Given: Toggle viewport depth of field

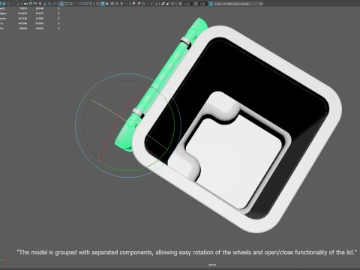Looking at the screenshot, I should click(x=148, y=4).
